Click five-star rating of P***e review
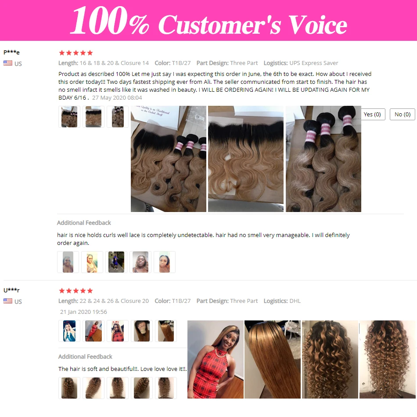417x417 pixels. coord(76,53)
